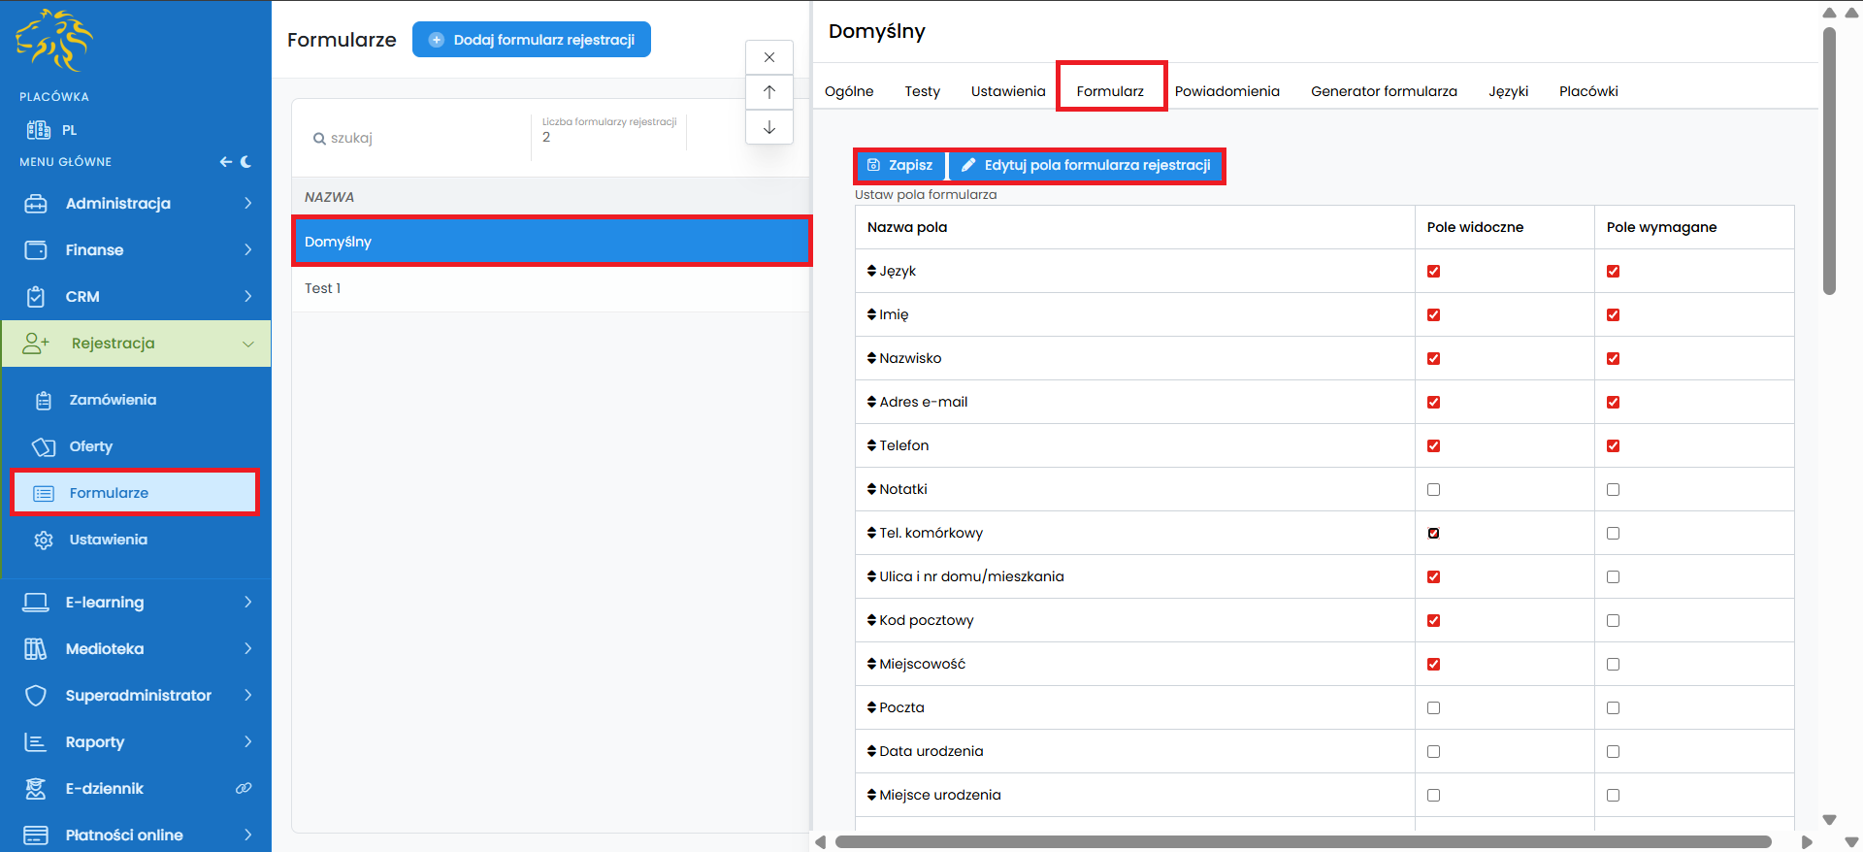Toggle required checkbox for Tel. komórkowy
Viewport: 1863px width, 852px height.
click(x=1613, y=533)
